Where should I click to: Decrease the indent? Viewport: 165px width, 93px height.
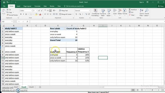pos(54,14)
